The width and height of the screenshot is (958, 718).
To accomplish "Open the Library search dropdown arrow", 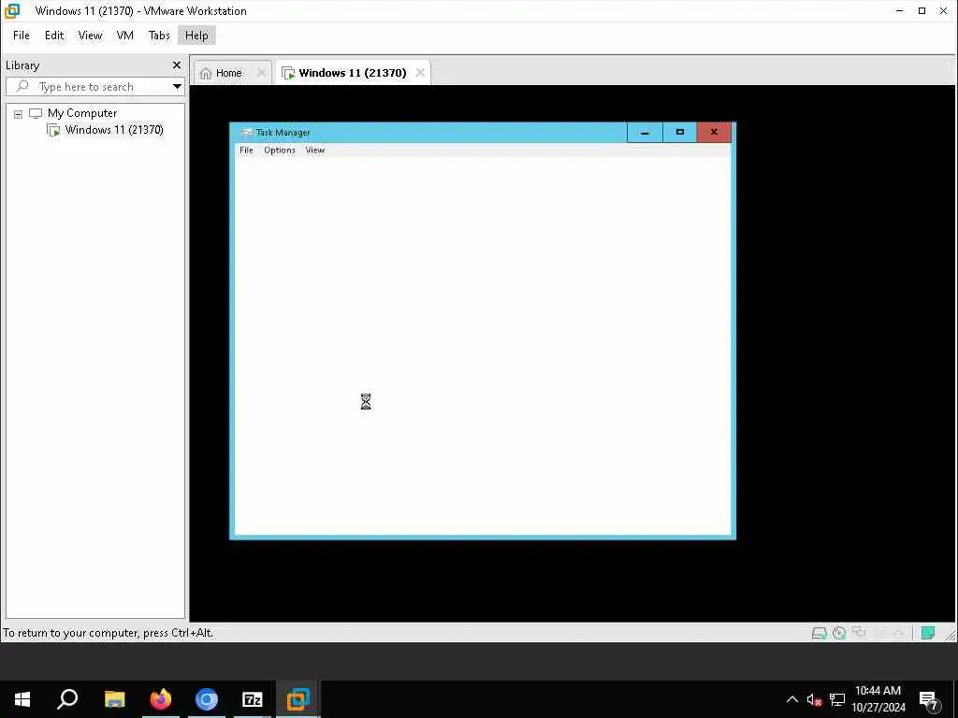I will point(177,87).
